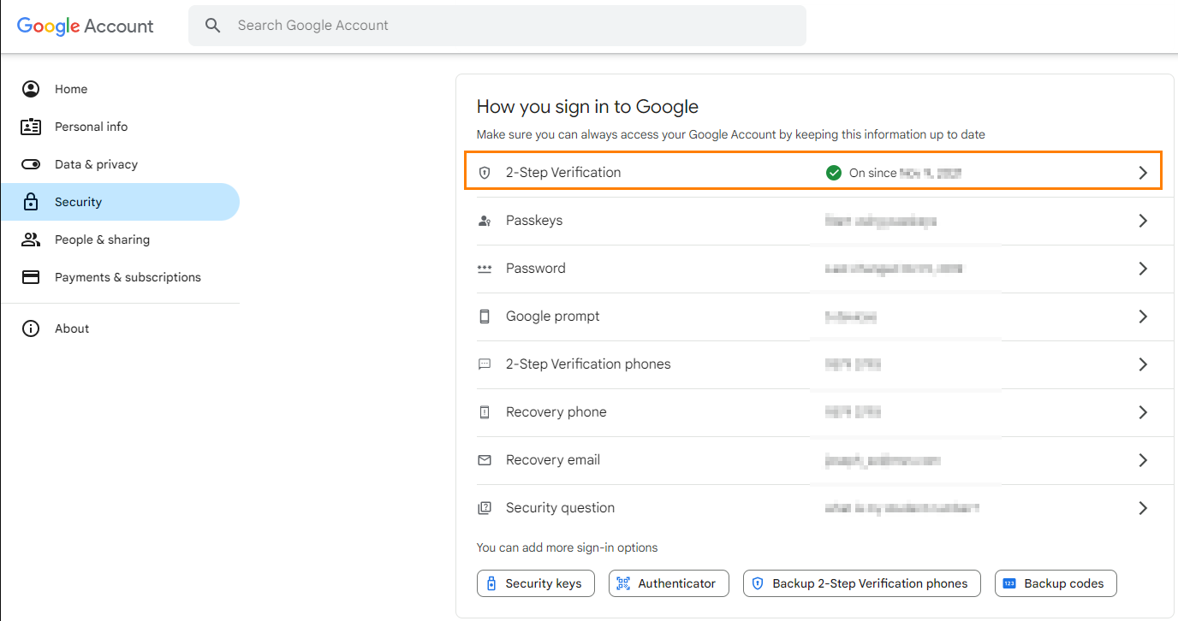Expand the 2-Step Verification row chevron
This screenshot has height=621, width=1178.
pos(1143,173)
